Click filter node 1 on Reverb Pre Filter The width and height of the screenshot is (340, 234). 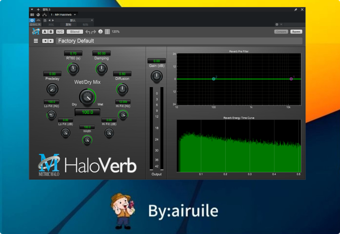point(291,79)
